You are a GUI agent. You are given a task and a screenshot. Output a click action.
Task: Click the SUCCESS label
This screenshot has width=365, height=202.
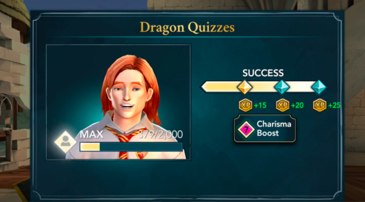click(263, 73)
